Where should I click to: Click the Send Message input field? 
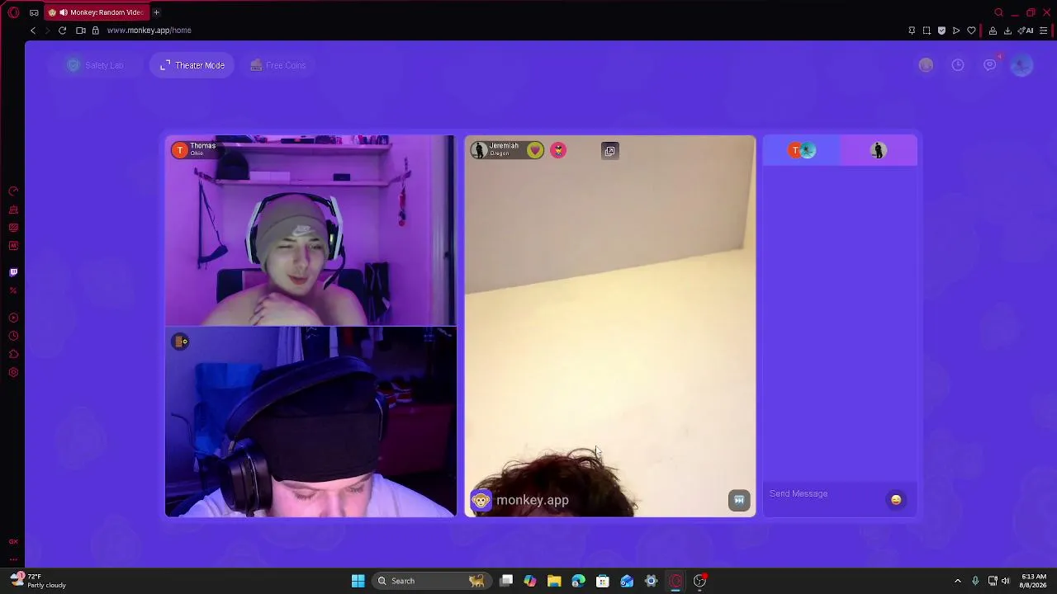tap(823, 493)
